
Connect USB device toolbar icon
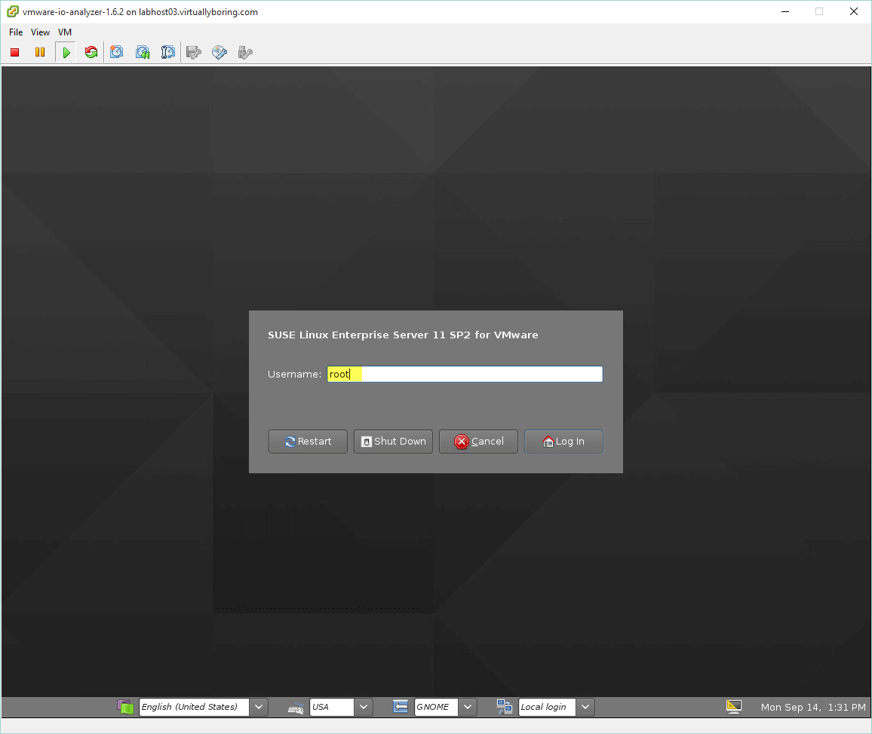(245, 52)
